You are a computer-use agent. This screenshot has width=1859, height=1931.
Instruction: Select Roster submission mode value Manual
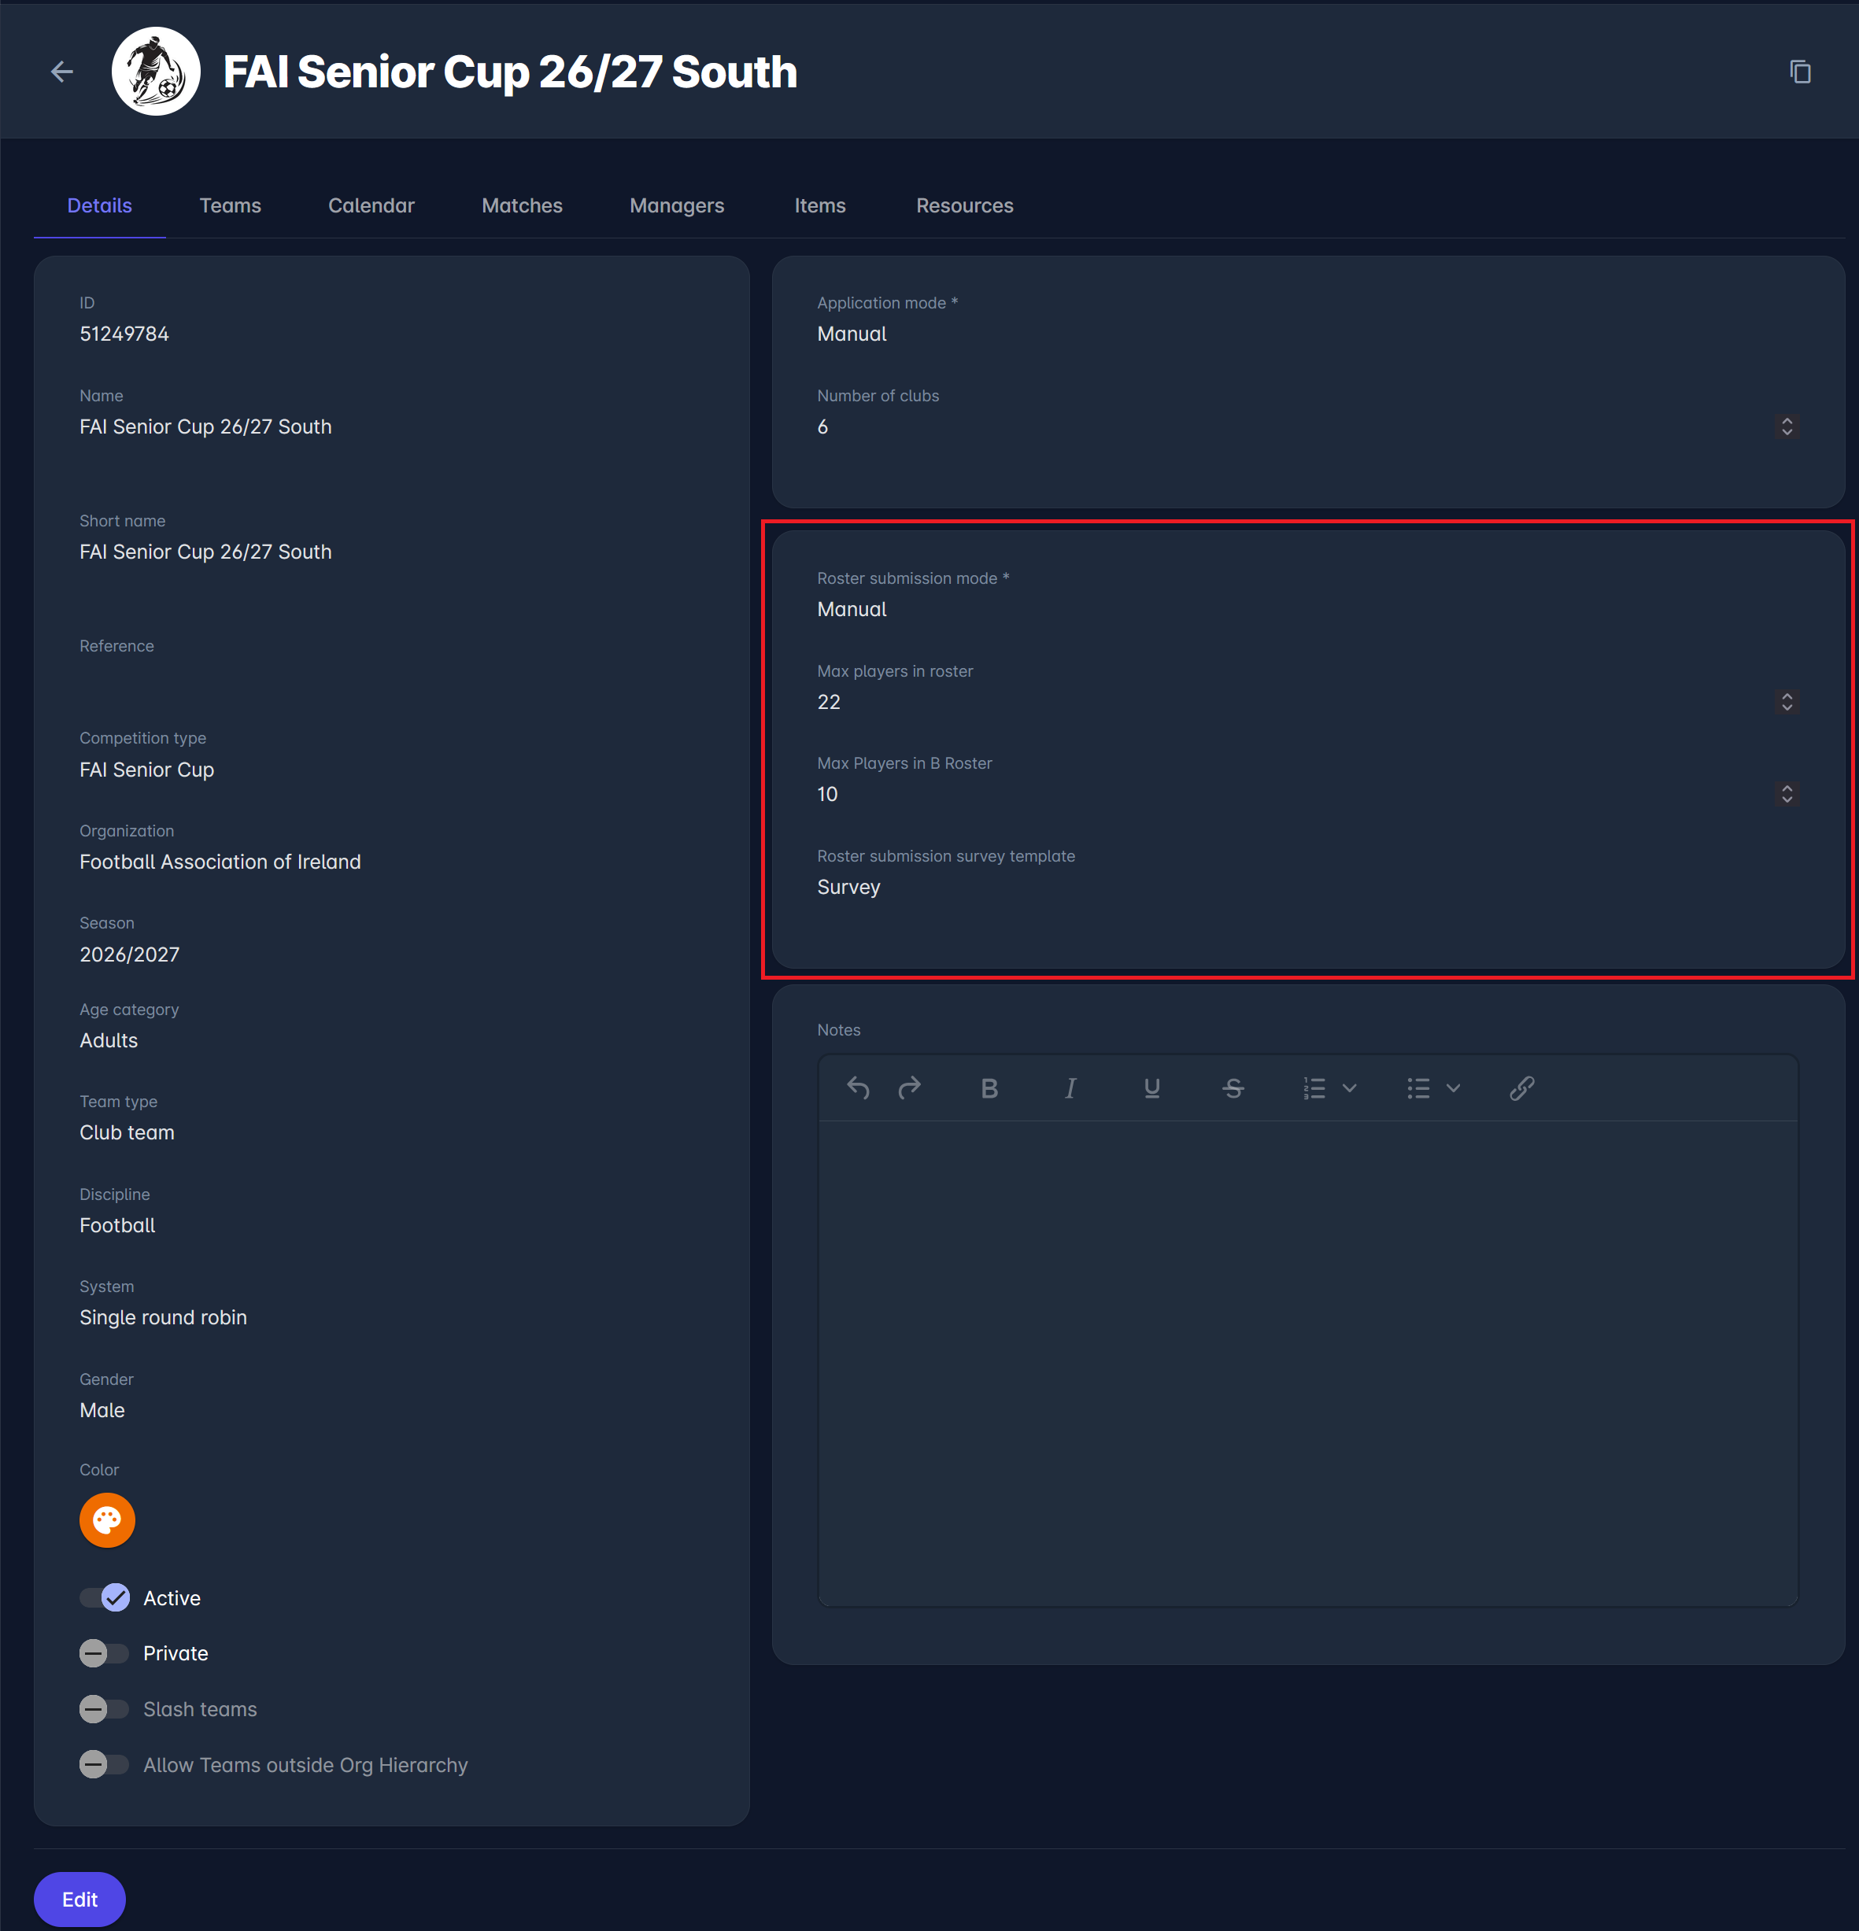(x=851, y=609)
